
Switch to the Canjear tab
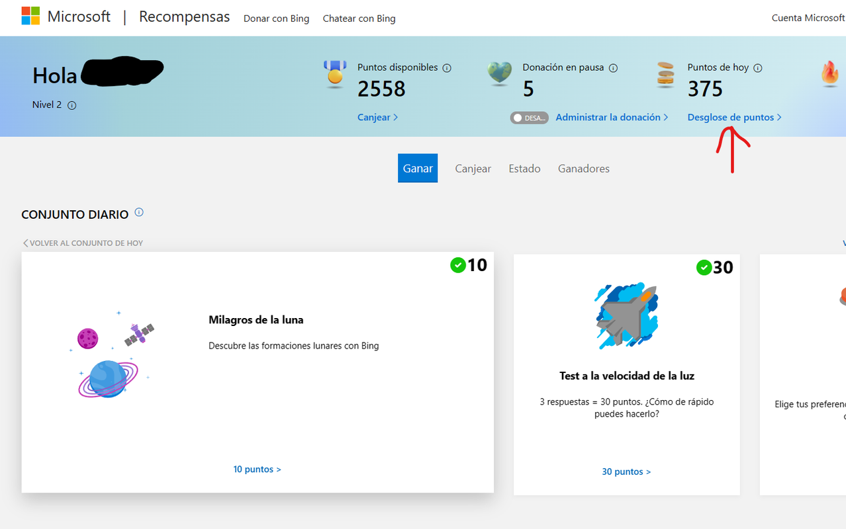[473, 169]
